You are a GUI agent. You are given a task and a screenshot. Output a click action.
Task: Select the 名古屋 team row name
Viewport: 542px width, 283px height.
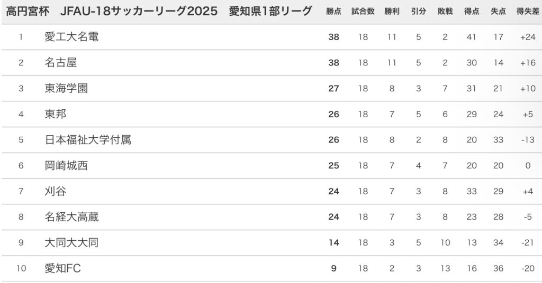pyautogui.click(x=61, y=63)
